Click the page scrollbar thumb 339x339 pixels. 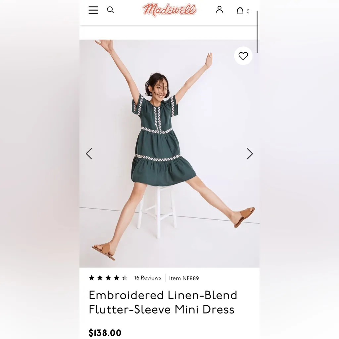pyautogui.click(x=257, y=32)
